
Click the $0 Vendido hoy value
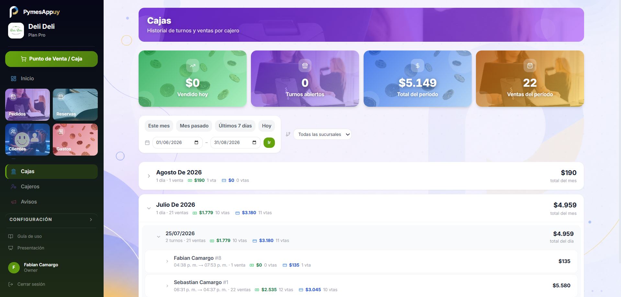[193, 83]
